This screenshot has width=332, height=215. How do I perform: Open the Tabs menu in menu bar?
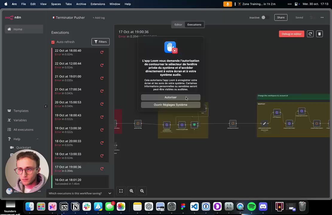coord(68,4)
